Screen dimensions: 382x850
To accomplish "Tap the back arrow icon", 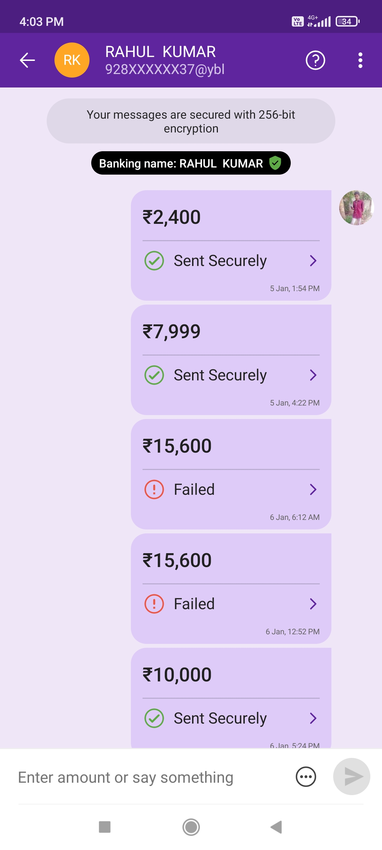I will [x=27, y=60].
